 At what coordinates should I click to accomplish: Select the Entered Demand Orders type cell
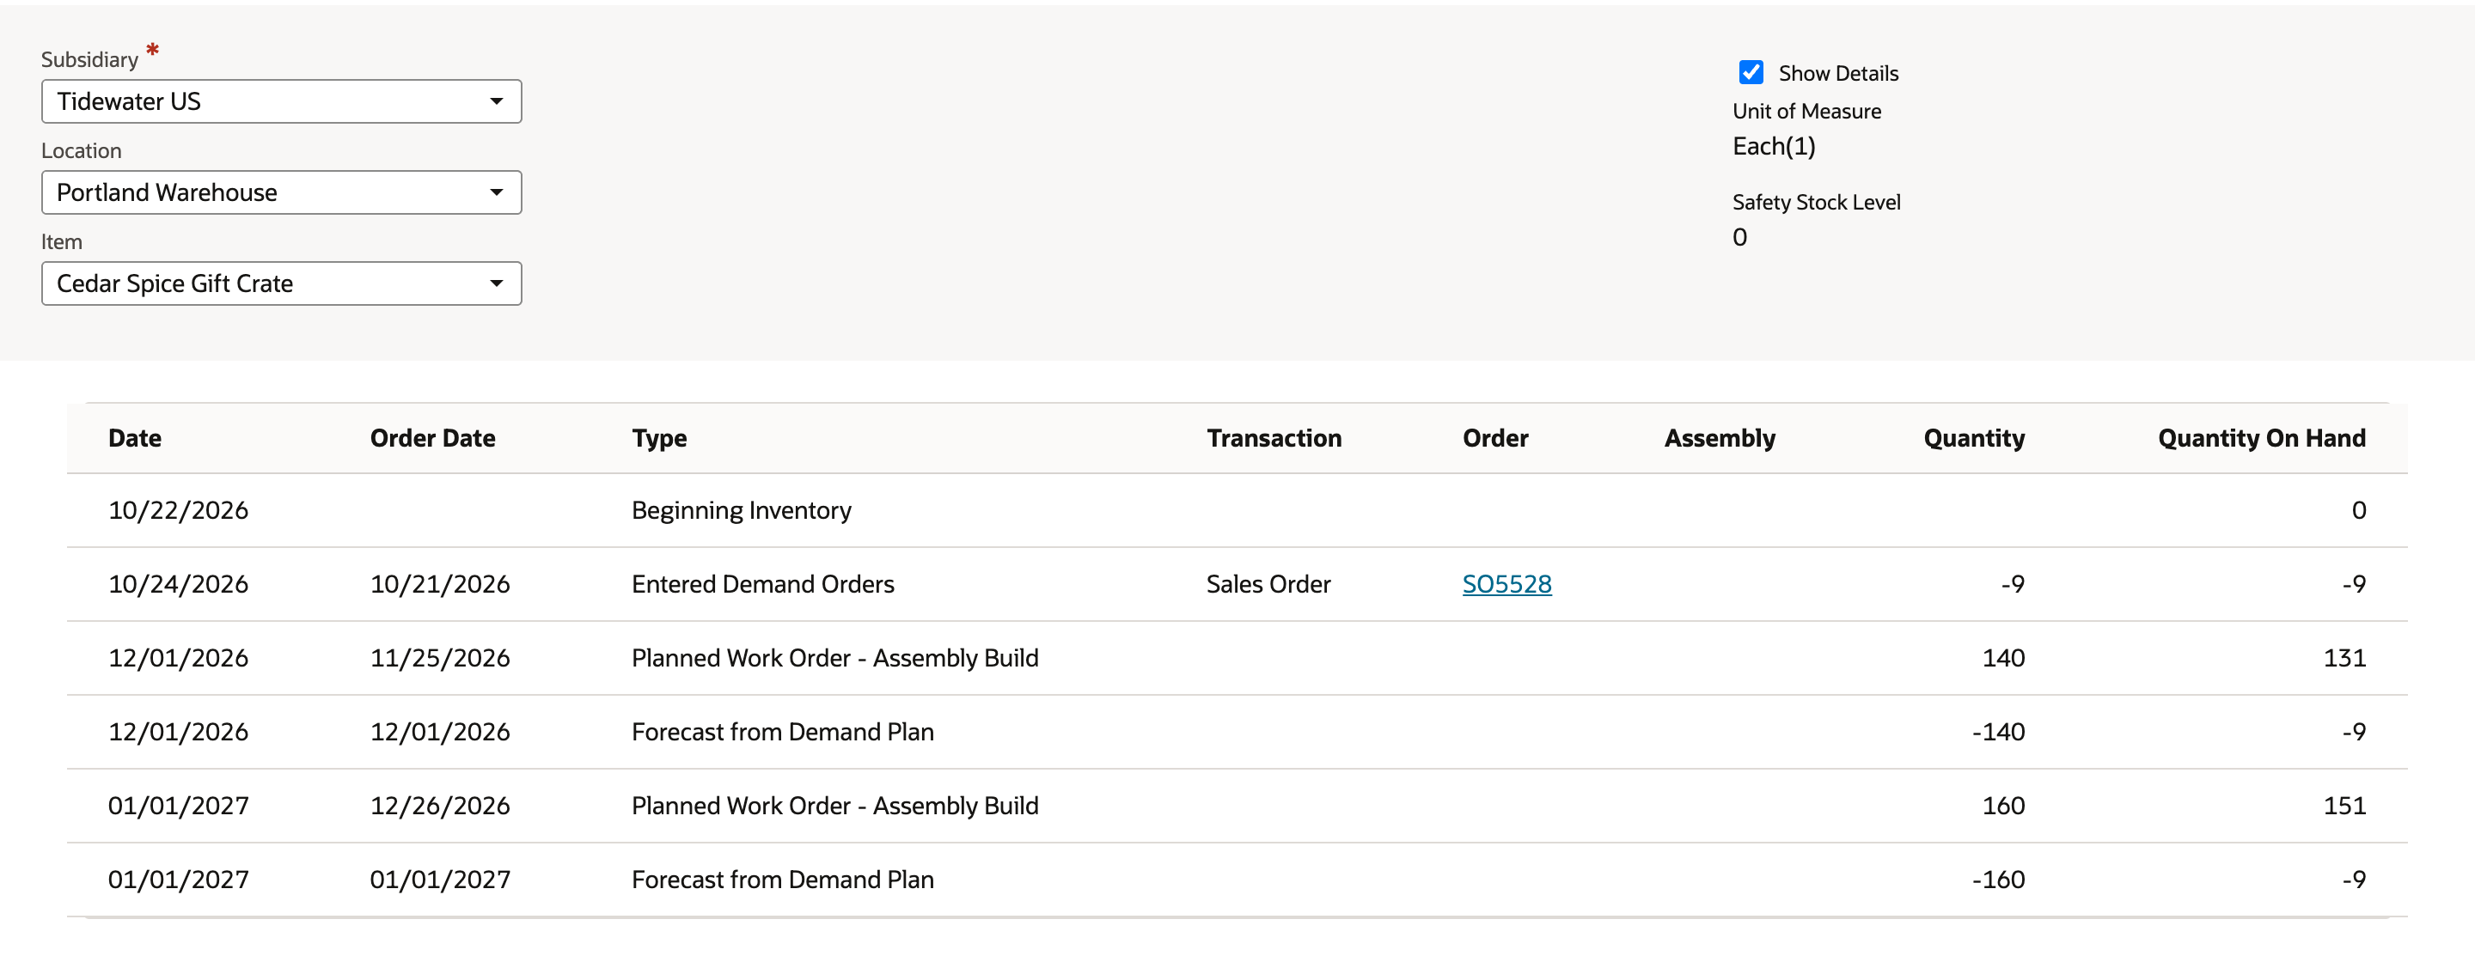tap(763, 584)
